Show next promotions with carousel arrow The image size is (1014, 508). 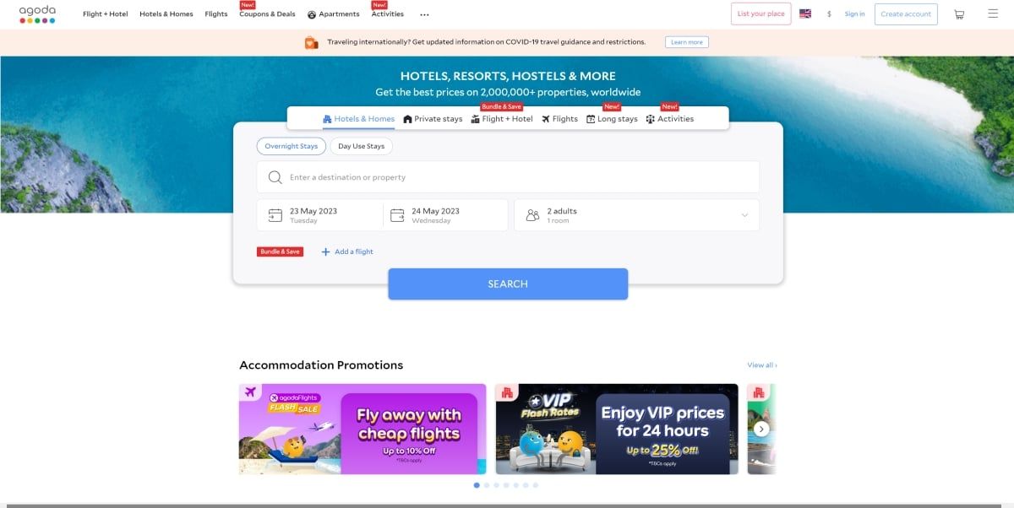pos(761,429)
